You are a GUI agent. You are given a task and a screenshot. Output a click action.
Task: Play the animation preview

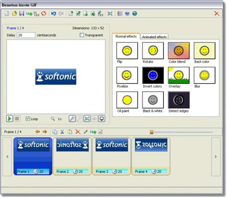click(x=10, y=119)
